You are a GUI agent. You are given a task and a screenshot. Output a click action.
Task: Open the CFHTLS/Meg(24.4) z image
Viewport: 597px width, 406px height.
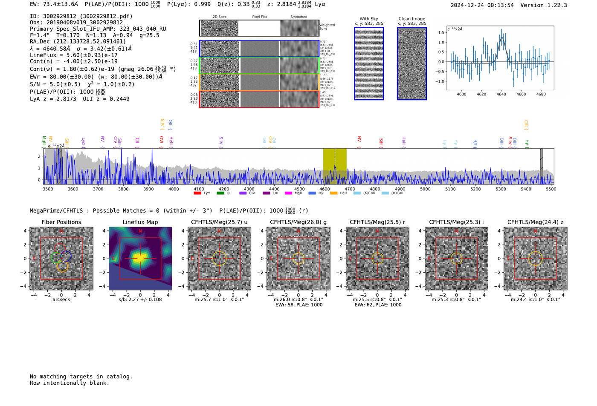535,259
